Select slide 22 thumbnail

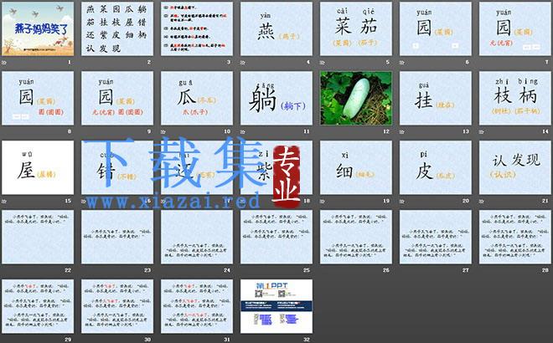38,237
